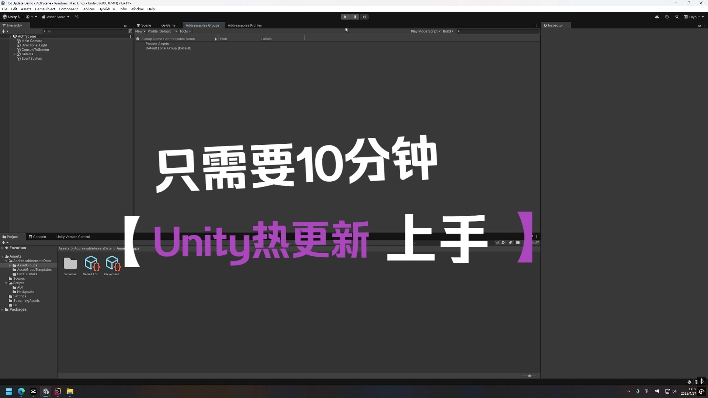Switch to the Console tab
Image resolution: width=708 pixels, height=398 pixels.
(37, 237)
